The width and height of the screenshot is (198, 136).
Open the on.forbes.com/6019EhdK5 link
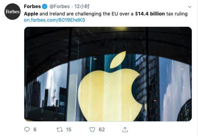[x=54, y=20]
